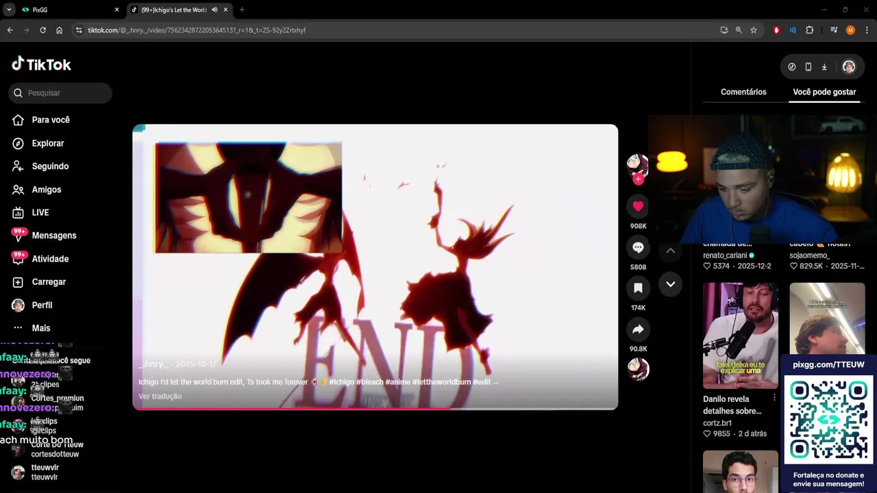Viewport: 877px width, 493px height.
Task: Open options for the Danilo revela video
Action: 774,399
